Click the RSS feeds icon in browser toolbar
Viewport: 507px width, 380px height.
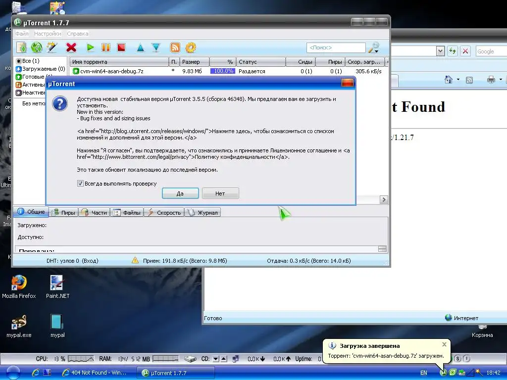(x=469, y=80)
